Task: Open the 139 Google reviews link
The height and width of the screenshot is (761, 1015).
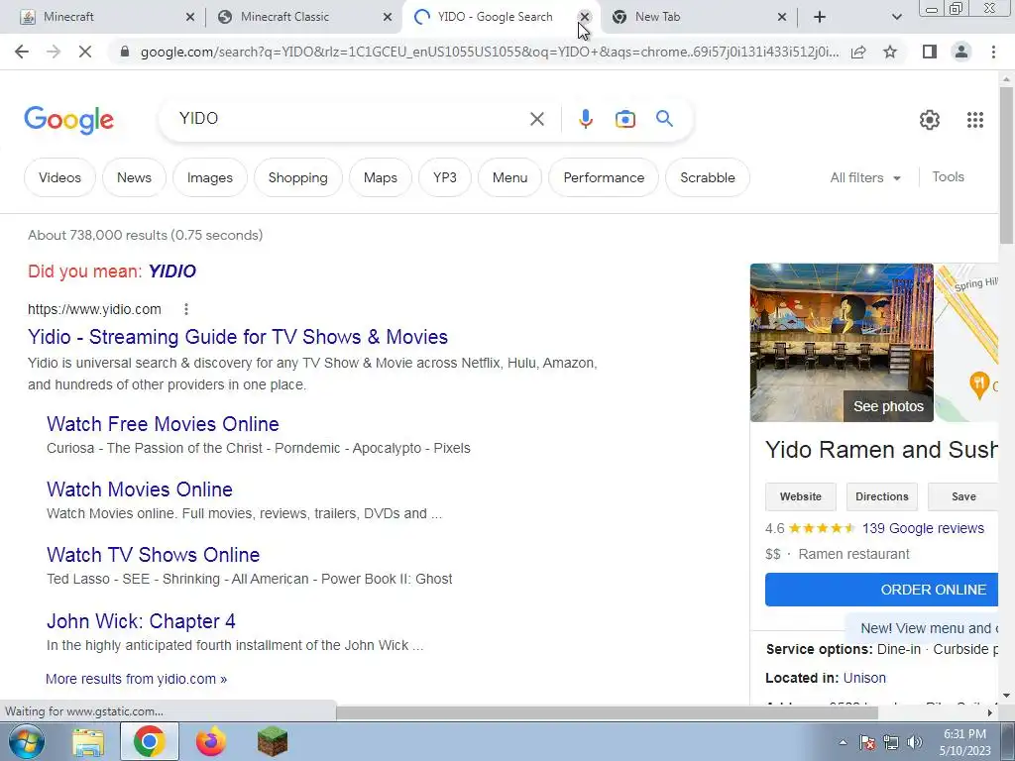Action: pos(923,528)
